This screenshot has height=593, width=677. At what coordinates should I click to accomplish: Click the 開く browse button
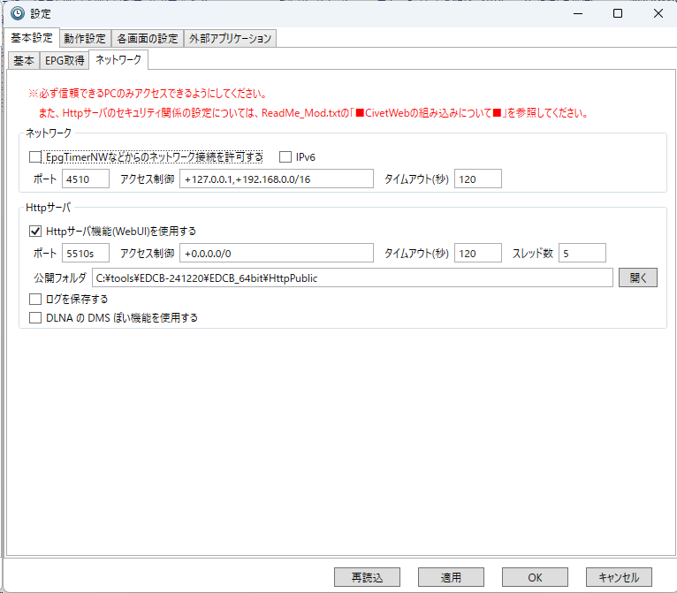[638, 278]
